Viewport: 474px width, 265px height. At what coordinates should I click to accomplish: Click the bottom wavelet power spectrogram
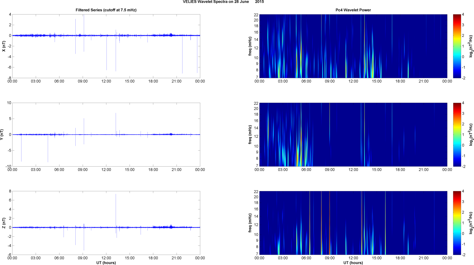tap(353, 223)
